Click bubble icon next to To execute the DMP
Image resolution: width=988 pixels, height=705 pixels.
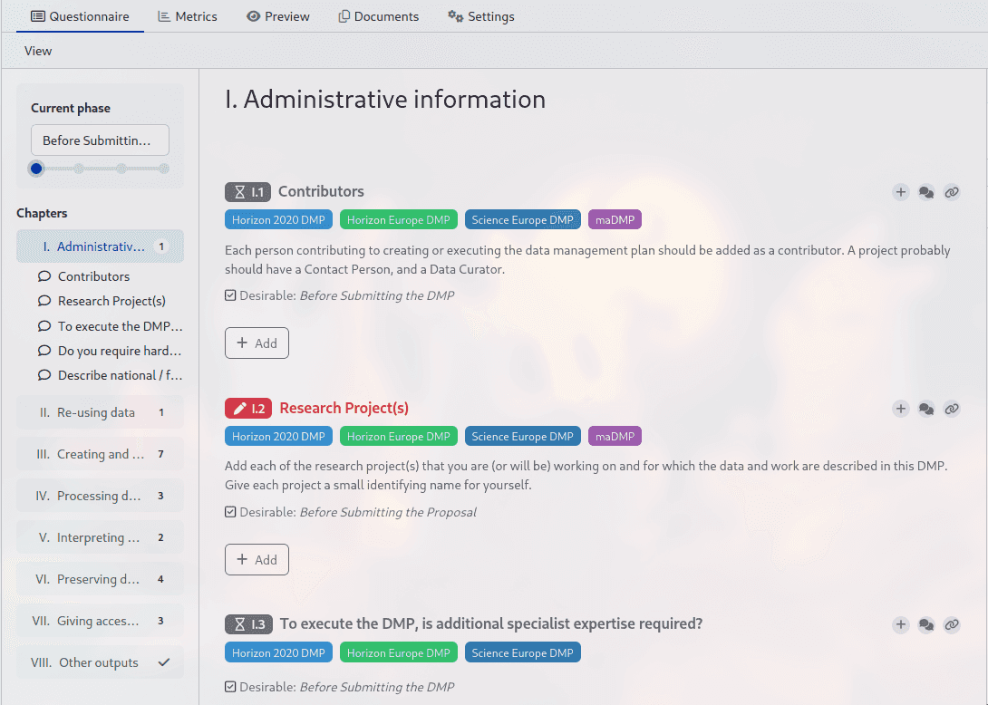click(x=44, y=325)
